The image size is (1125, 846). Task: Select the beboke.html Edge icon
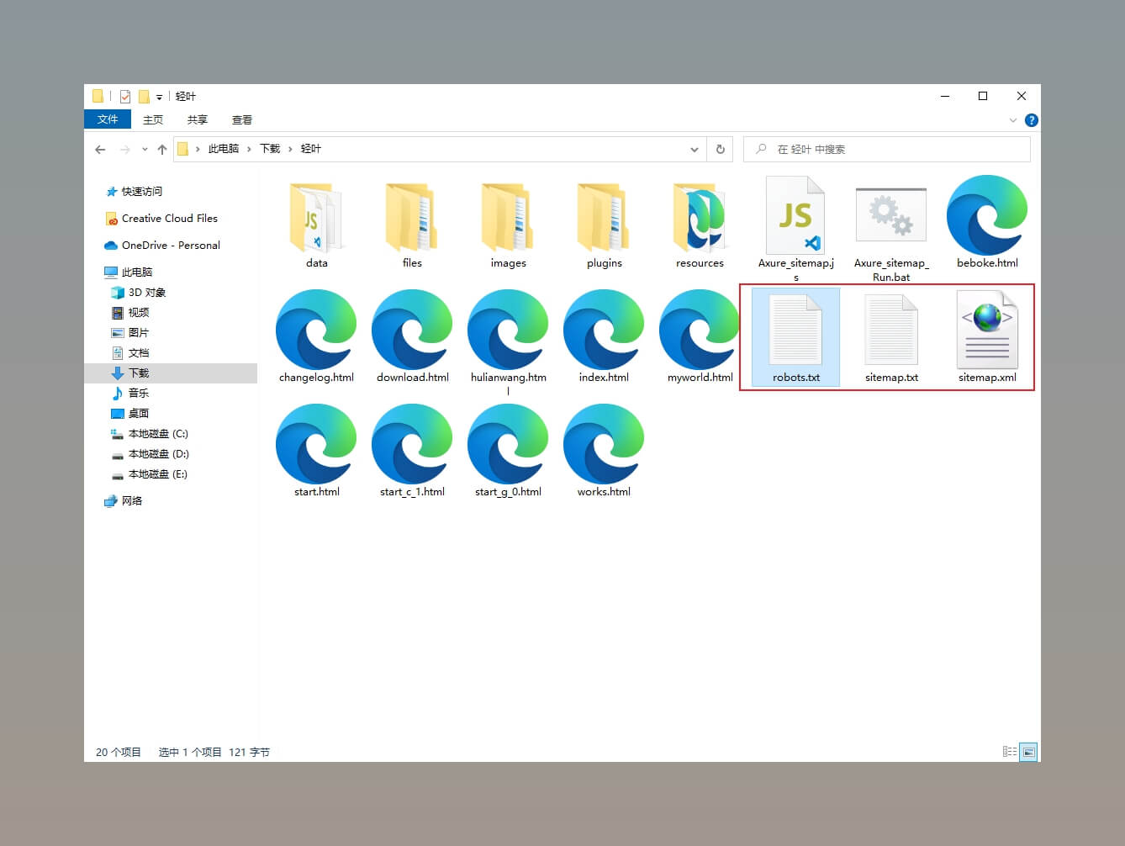click(987, 215)
